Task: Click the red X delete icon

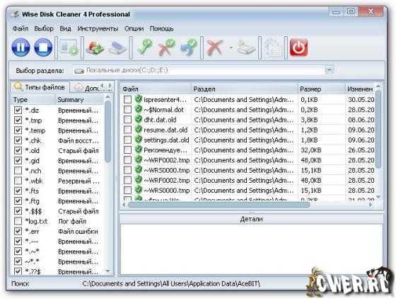Action: [x=215, y=47]
